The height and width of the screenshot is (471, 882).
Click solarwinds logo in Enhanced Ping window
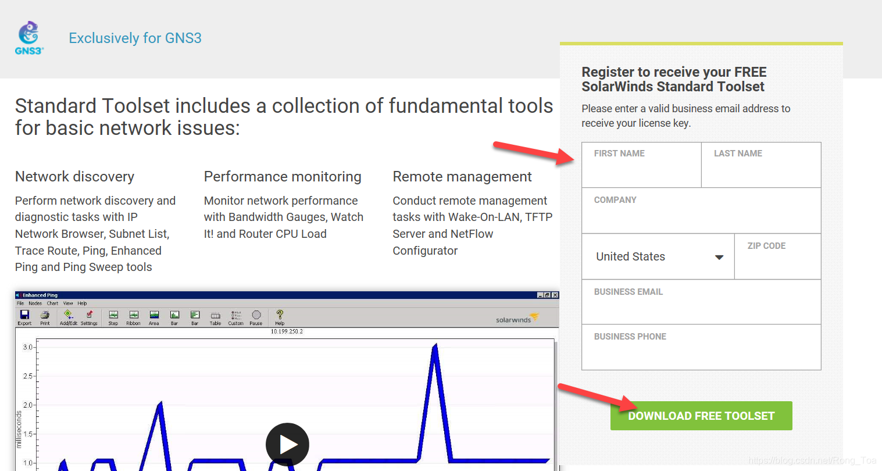[x=517, y=318]
